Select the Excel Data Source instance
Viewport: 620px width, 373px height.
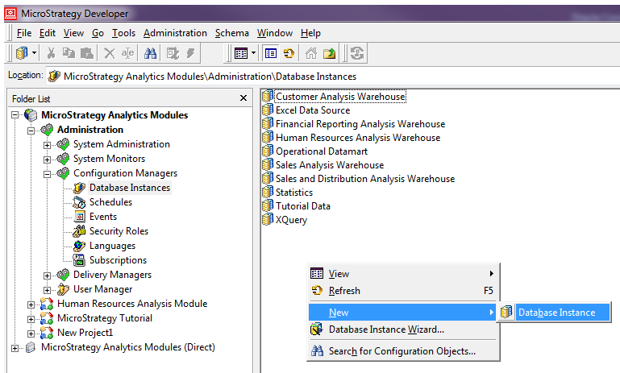click(312, 110)
